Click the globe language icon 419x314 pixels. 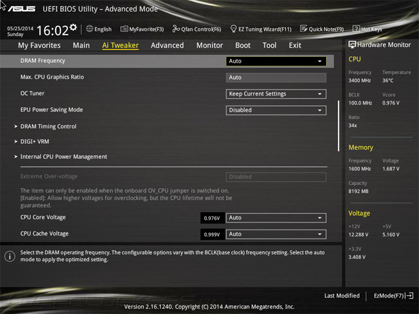pyautogui.click(x=90, y=29)
